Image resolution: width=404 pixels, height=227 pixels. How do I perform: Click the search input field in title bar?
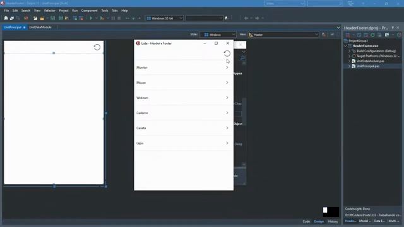[x=325, y=4]
